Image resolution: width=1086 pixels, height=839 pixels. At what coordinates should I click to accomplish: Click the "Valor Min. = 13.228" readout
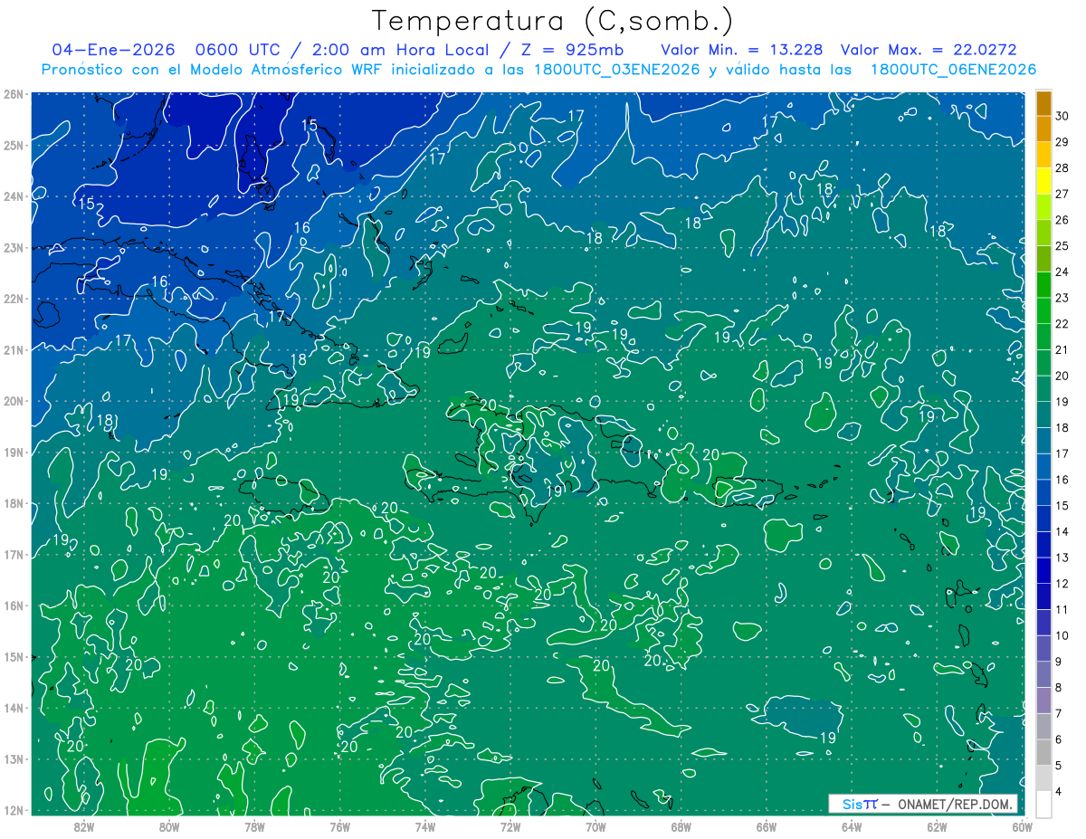point(743,50)
